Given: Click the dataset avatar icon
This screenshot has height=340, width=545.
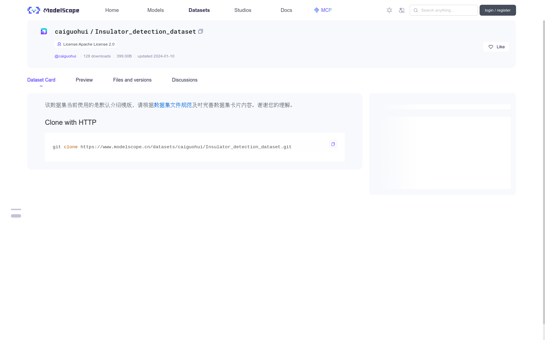Looking at the screenshot, I should tap(44, 31).
